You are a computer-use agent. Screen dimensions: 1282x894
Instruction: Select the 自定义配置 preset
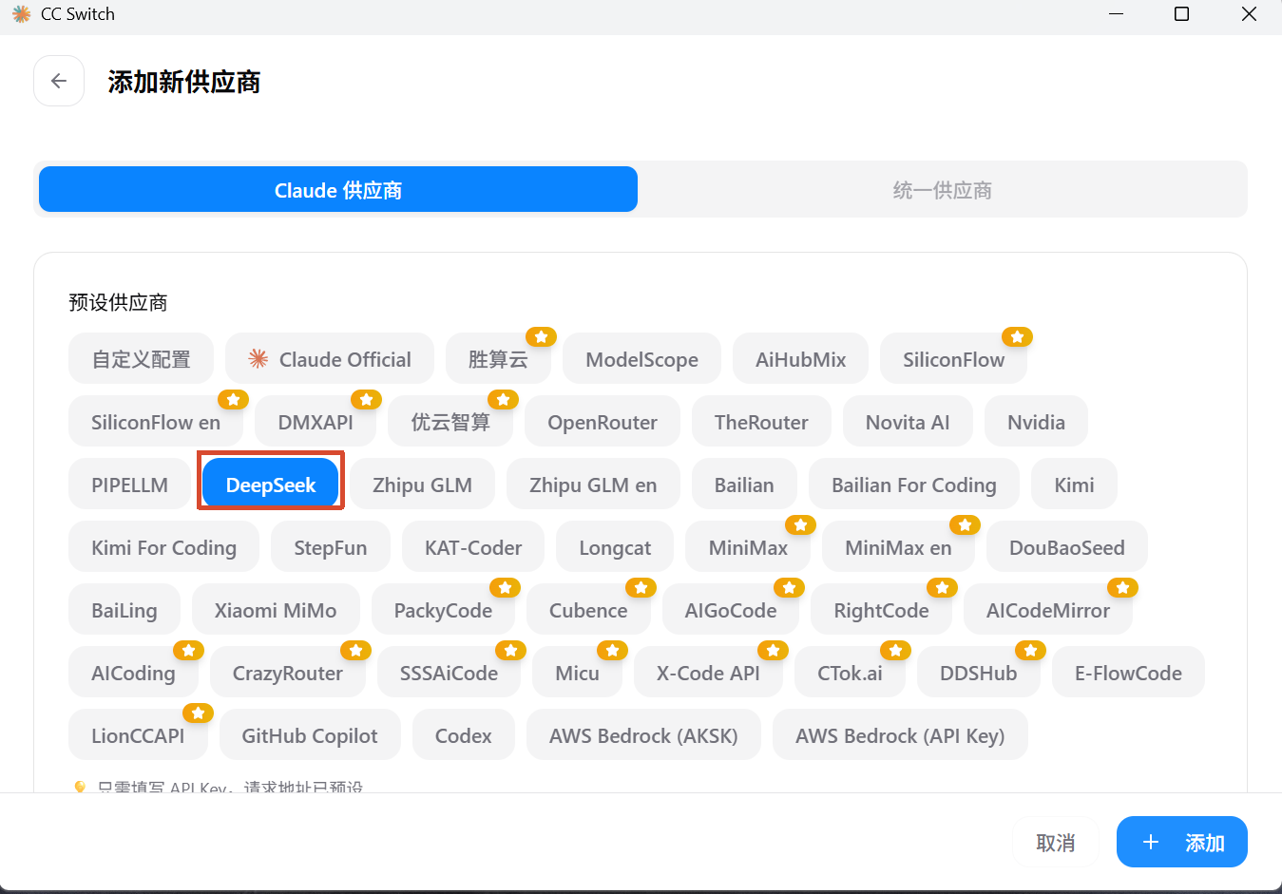[x=141, y=359]
